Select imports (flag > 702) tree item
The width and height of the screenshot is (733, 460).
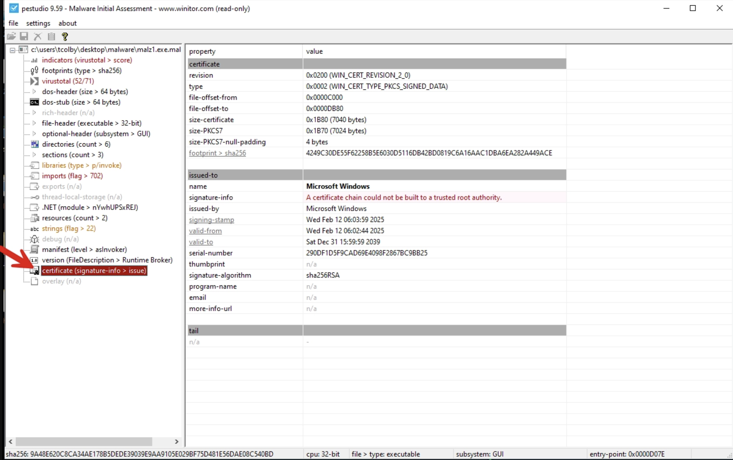click(x=72, y=176)
